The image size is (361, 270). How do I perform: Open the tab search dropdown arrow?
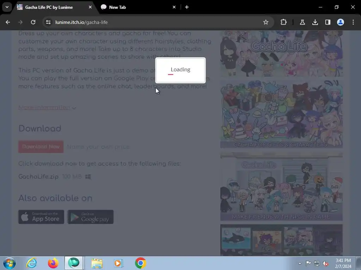7,7
